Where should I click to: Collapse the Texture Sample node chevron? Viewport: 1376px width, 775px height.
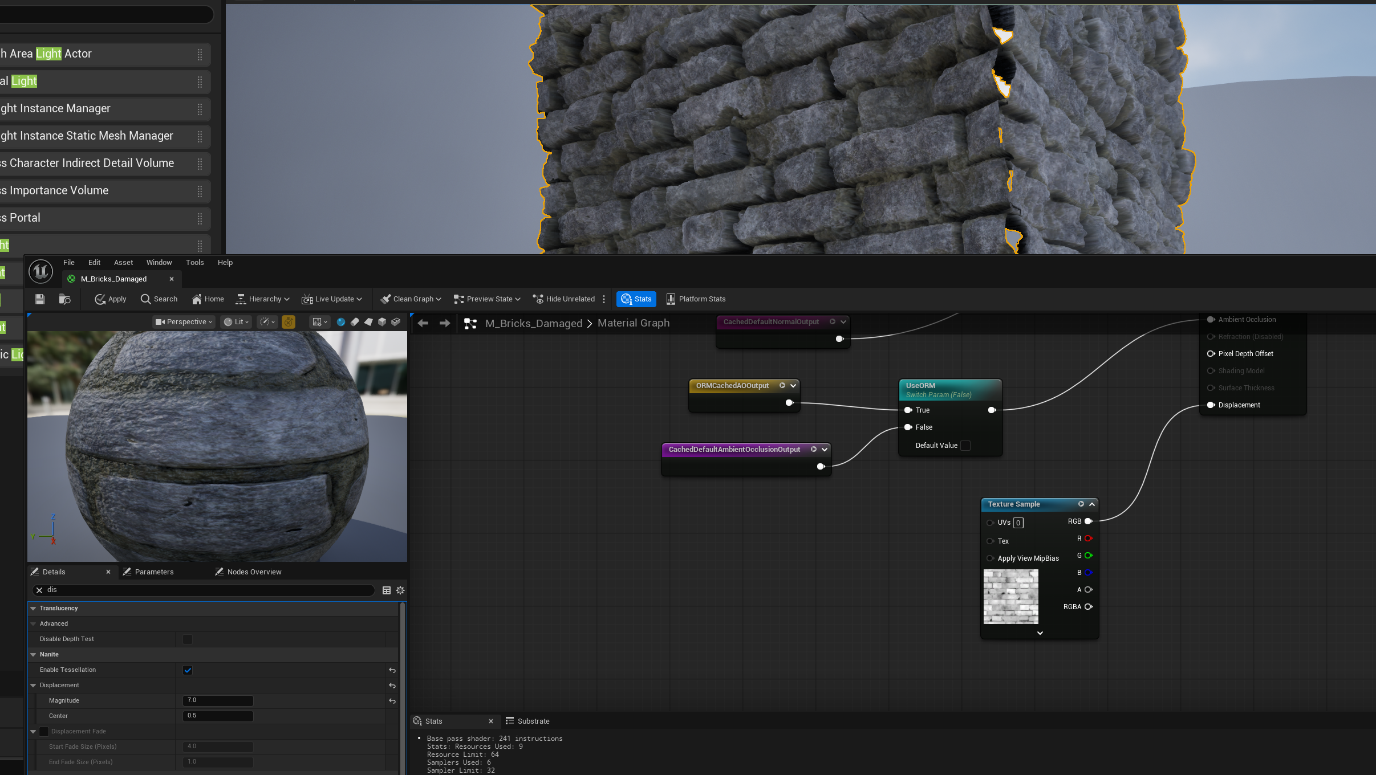1091,504
